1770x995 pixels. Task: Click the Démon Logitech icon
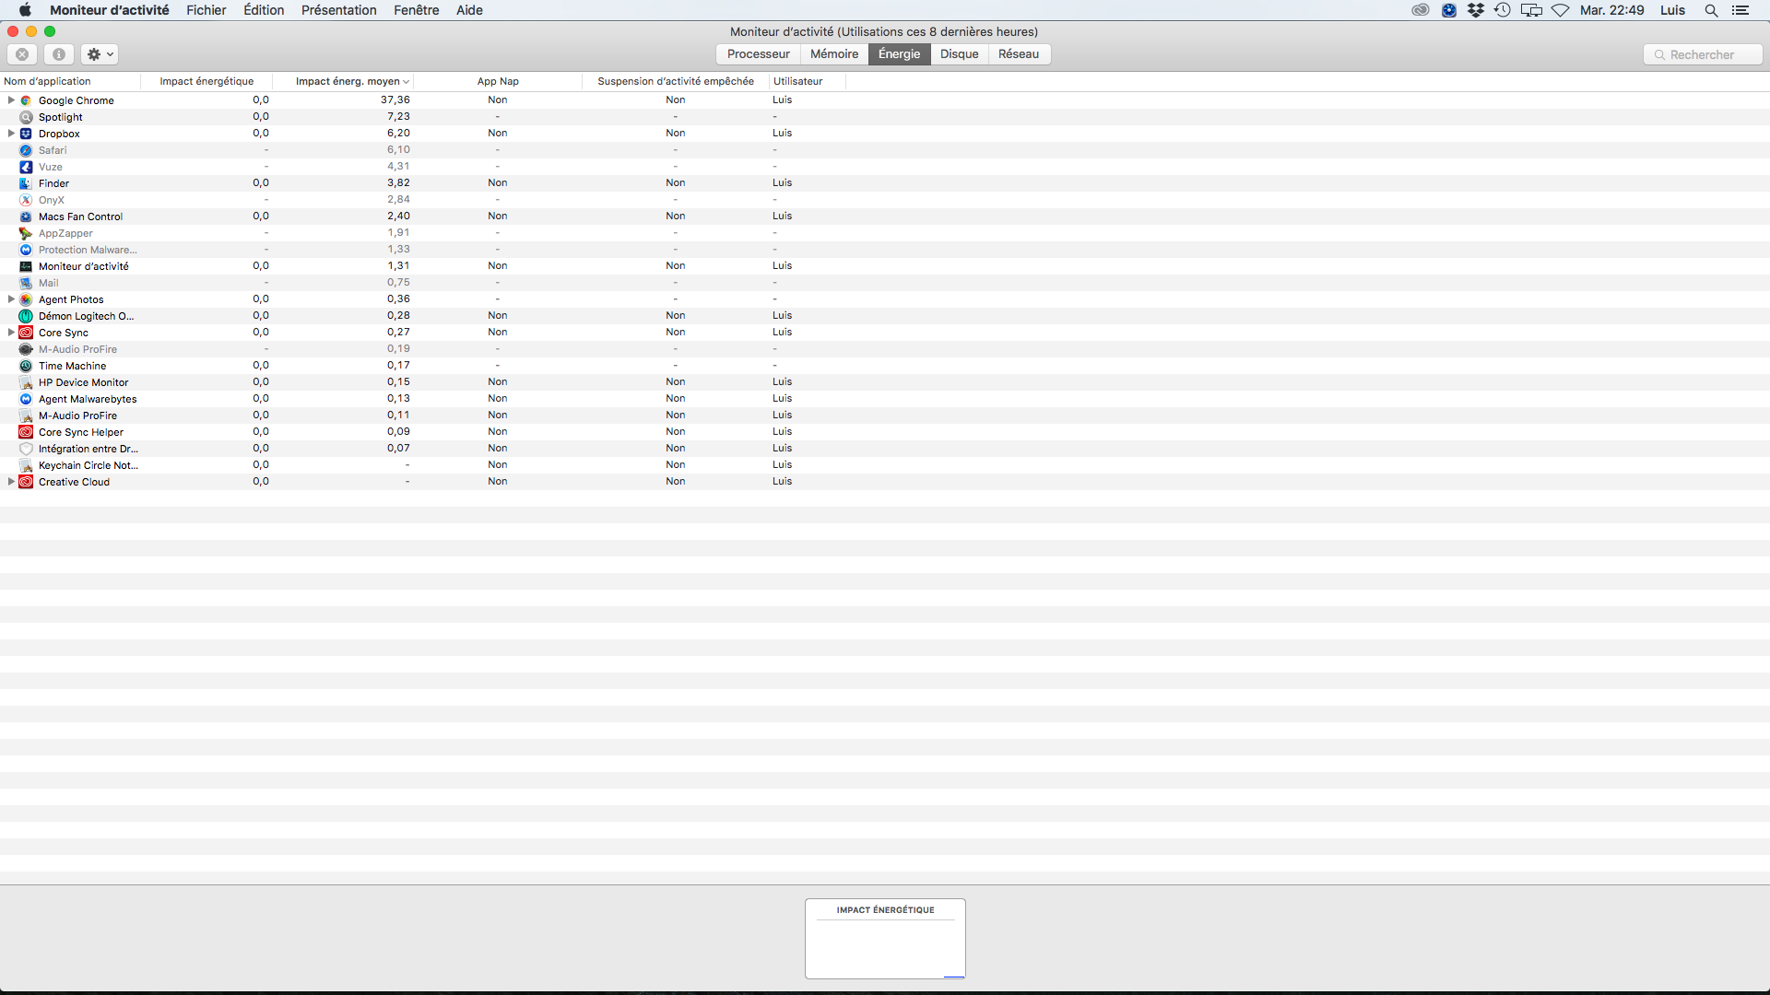tap(26, 316)
